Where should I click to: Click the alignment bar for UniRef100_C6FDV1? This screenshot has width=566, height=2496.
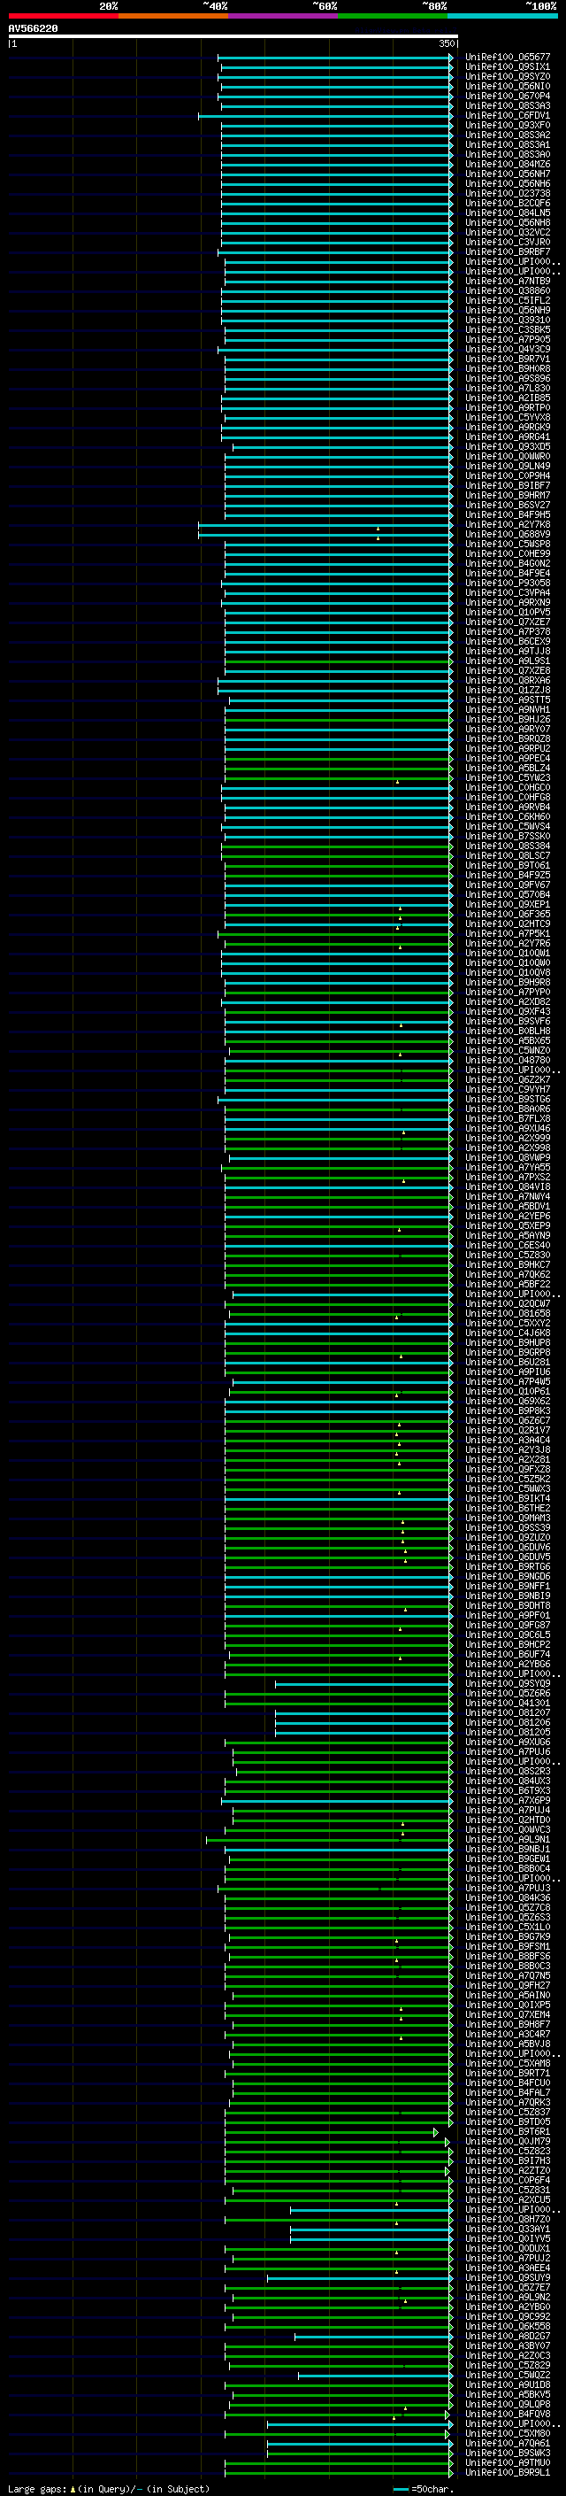325,116
